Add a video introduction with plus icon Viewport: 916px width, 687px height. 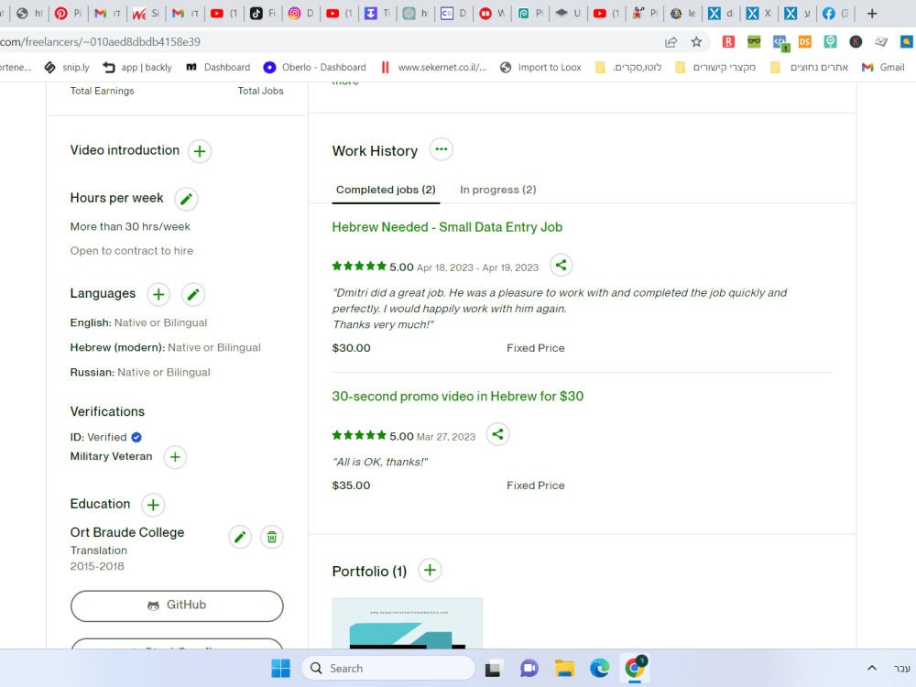[199, 151]
